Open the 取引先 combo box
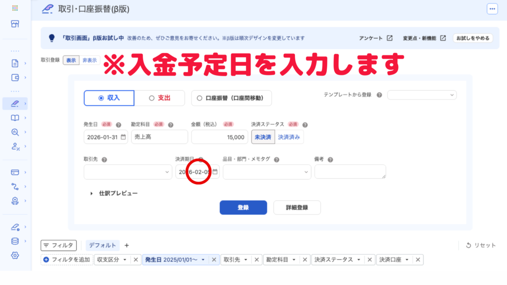 (x=128, y=172)
